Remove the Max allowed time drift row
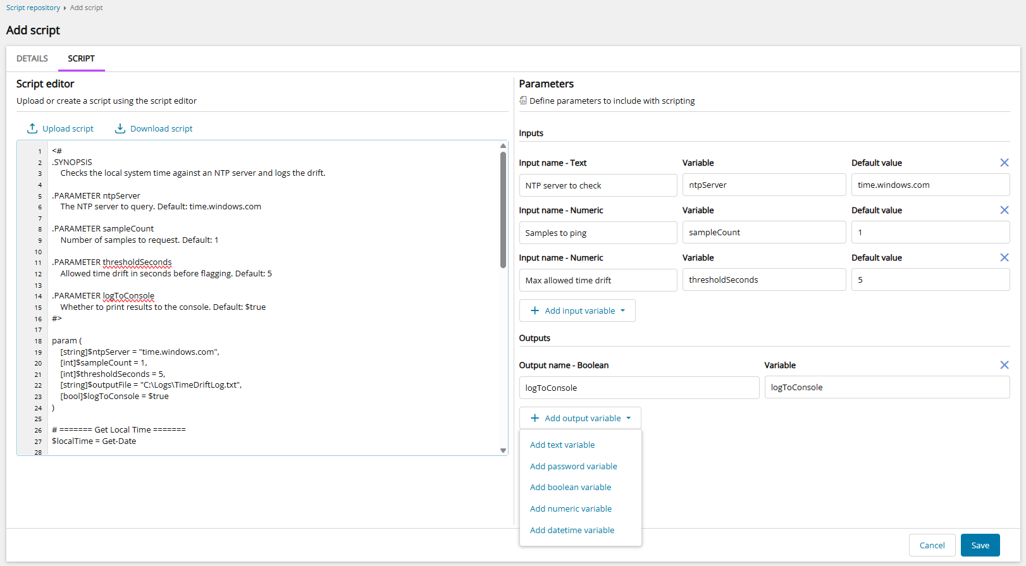The image size is (1026, 566). [x=1004, y=258]
